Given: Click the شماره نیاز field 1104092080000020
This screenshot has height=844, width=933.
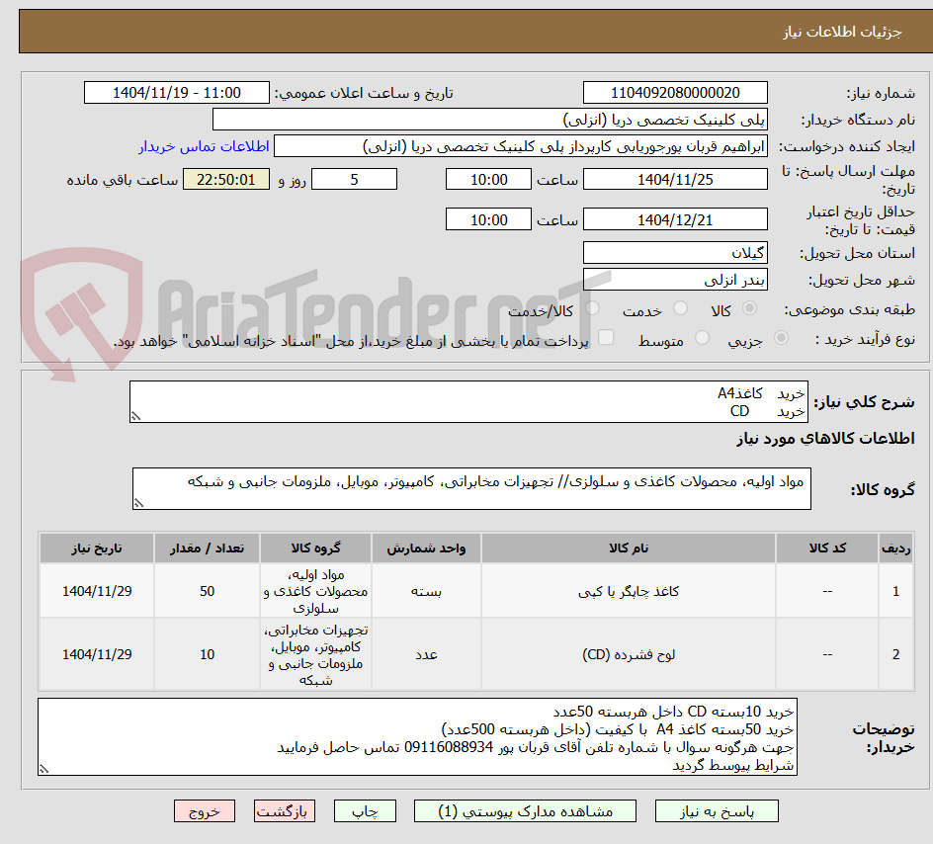Looking at the screenshot, I should click(675, 93).
